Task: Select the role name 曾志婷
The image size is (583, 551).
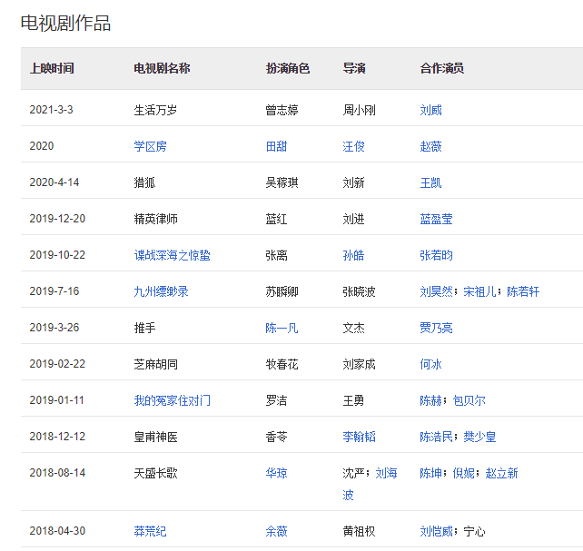Action: 282,110
